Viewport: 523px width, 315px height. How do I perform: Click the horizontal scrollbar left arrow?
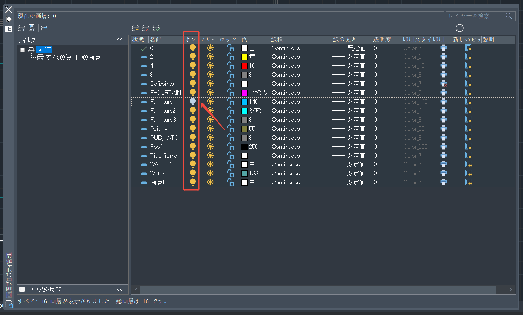pyautogui.click(x=136, y=290)
